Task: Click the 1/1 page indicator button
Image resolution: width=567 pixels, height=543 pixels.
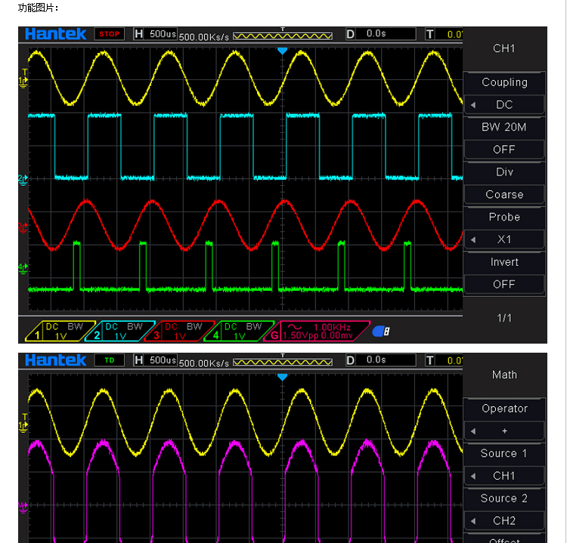Action: coord(504,318)
